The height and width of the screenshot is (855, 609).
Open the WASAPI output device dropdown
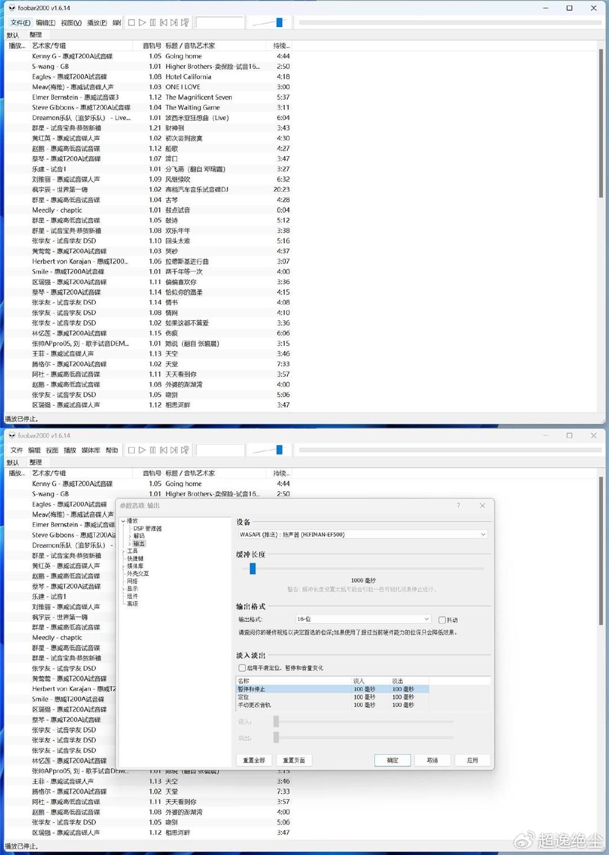363,534
